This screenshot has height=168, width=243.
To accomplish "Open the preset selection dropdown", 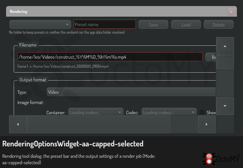I will point(40,24).
